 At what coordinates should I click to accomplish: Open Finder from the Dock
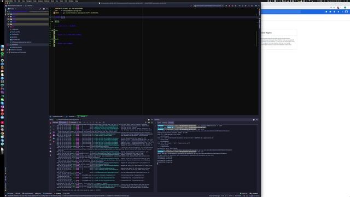click(2, 46)
